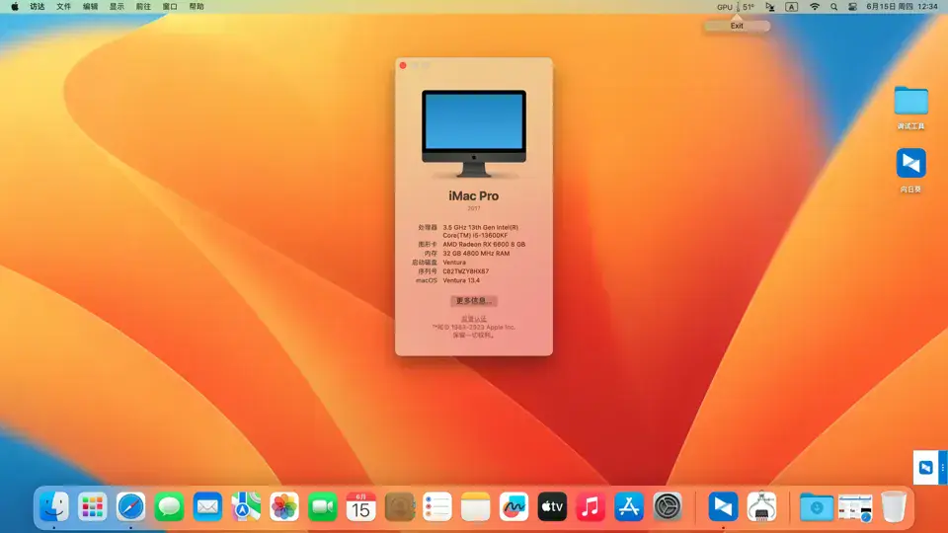Open the Notes app in the Dock
The width and height of the screenshot is (948, 533).
pyautogui.click(x=476, y=506)
